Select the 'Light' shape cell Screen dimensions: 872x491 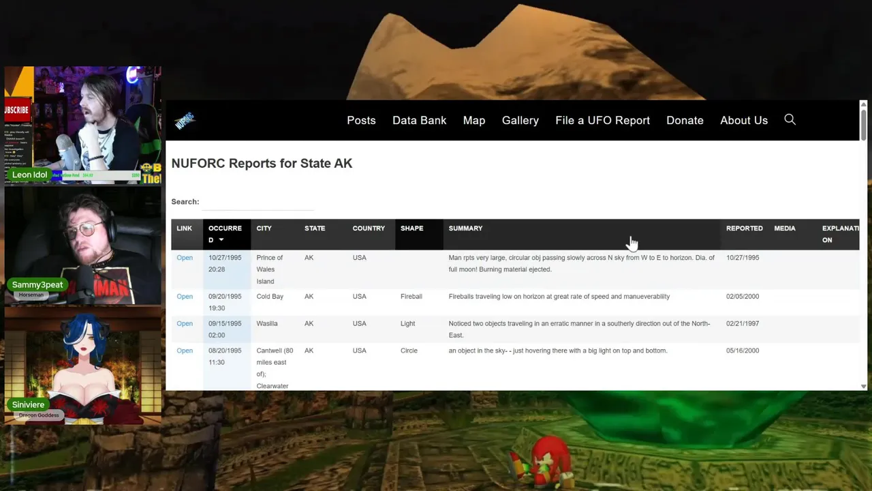click(408, 323)
